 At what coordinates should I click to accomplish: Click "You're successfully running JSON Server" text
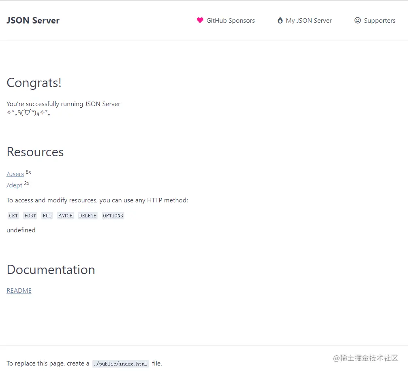coord(63,104)
